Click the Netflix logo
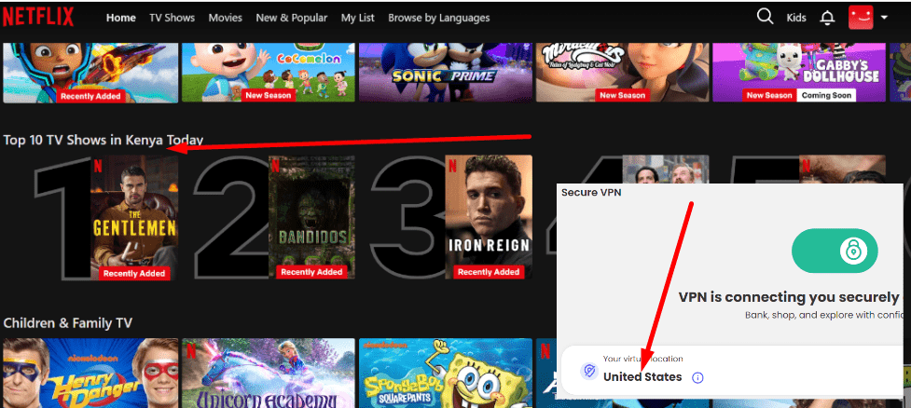 coord(38,18)
